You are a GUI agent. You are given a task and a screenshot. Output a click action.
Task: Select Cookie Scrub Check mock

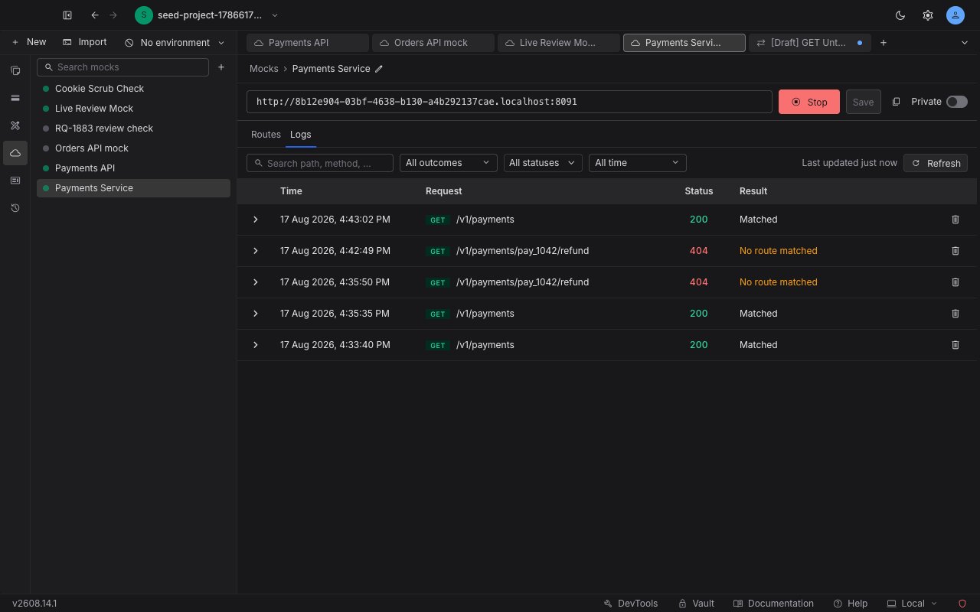133,89
